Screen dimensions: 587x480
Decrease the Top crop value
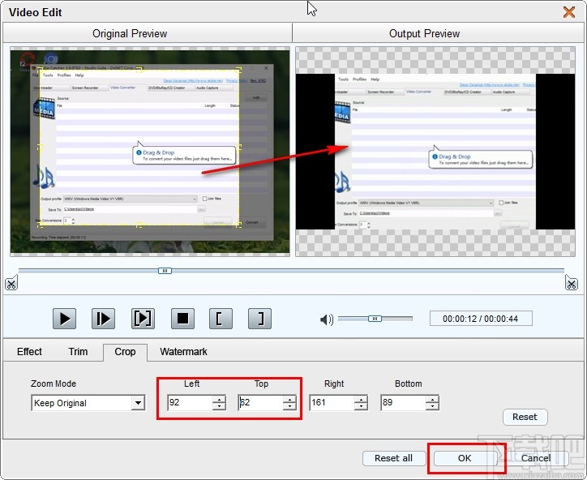(289, 406)
